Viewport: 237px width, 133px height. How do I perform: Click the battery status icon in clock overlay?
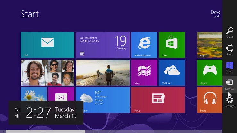click(x=17, y=116)
